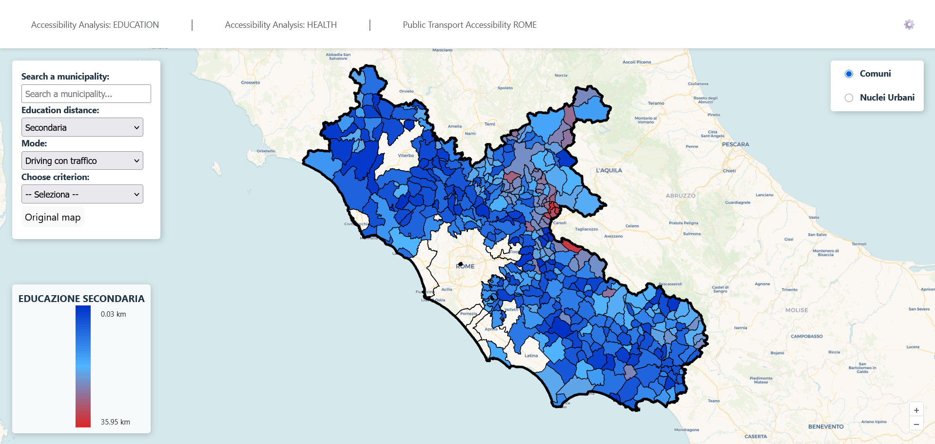
Task: Open Public Transport Accessibility ROME tab
Action: tap(469, 25)
